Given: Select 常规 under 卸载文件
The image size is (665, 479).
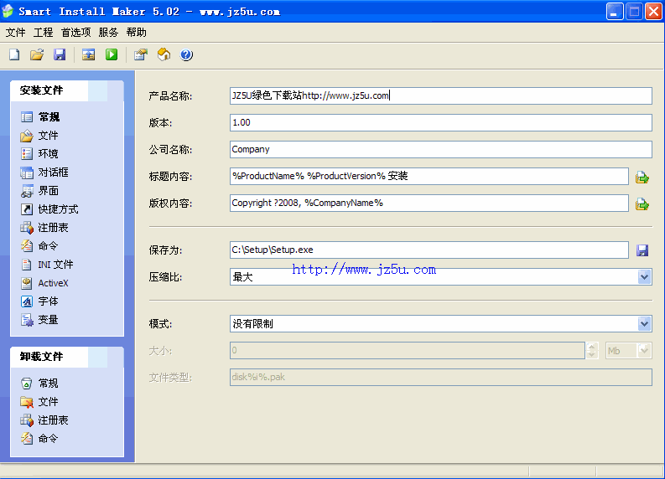Looking at the screenshot, I should (39, 384).
